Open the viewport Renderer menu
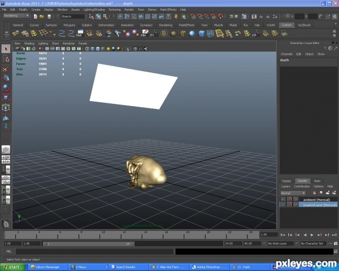Screen dimensions: 339x271 click(x=68, y=43)
